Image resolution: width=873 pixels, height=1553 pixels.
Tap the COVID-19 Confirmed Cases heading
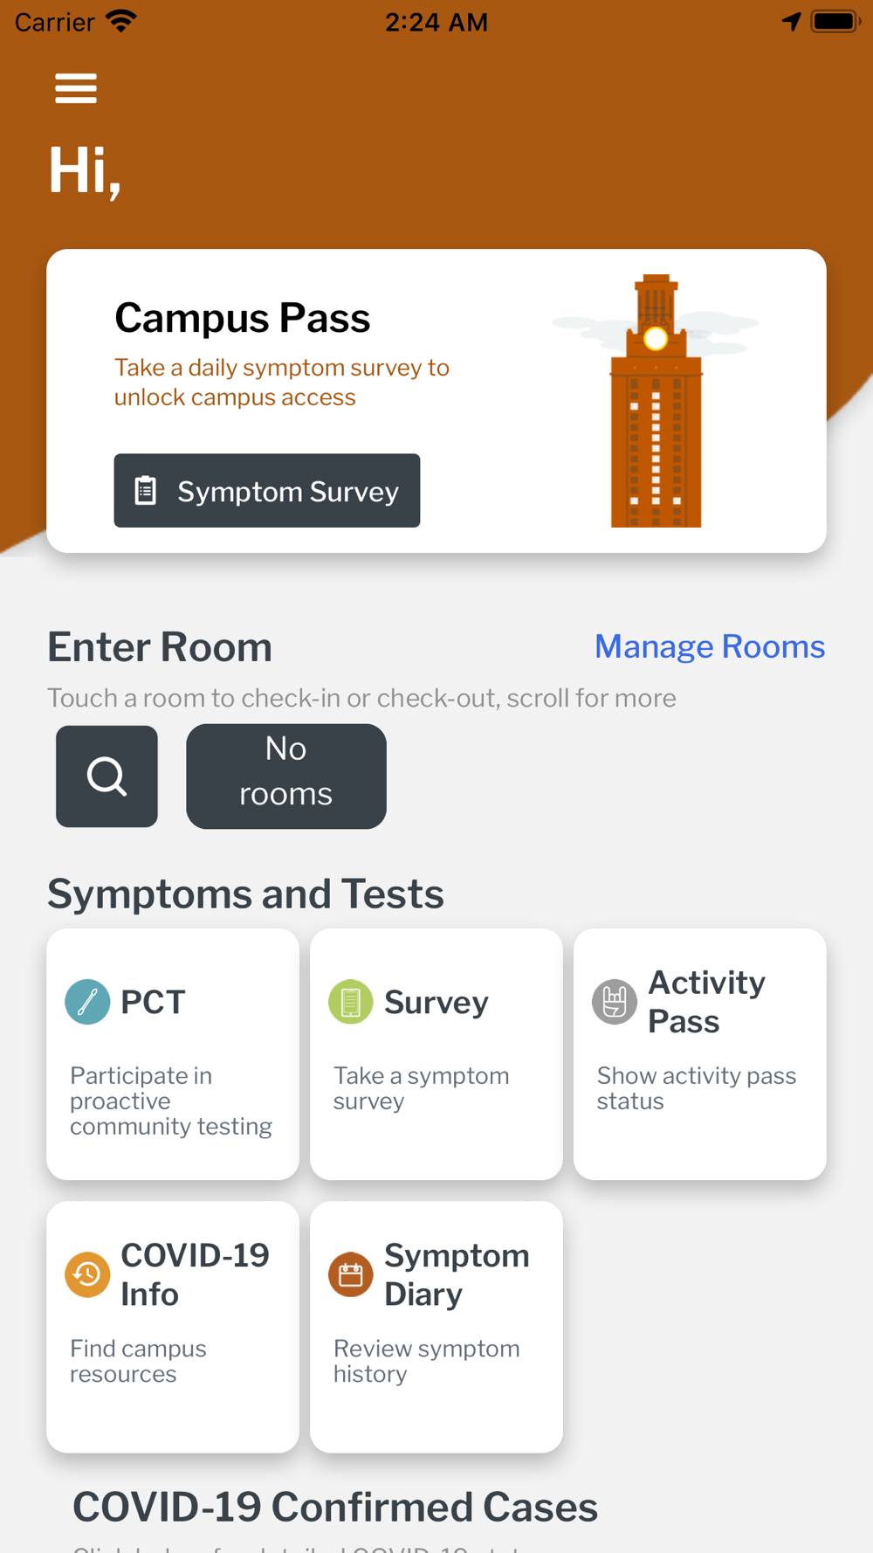click(x=335, y=1507)
